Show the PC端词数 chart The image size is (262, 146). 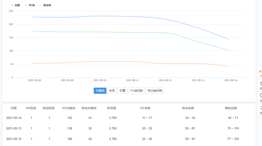point(136,91)
